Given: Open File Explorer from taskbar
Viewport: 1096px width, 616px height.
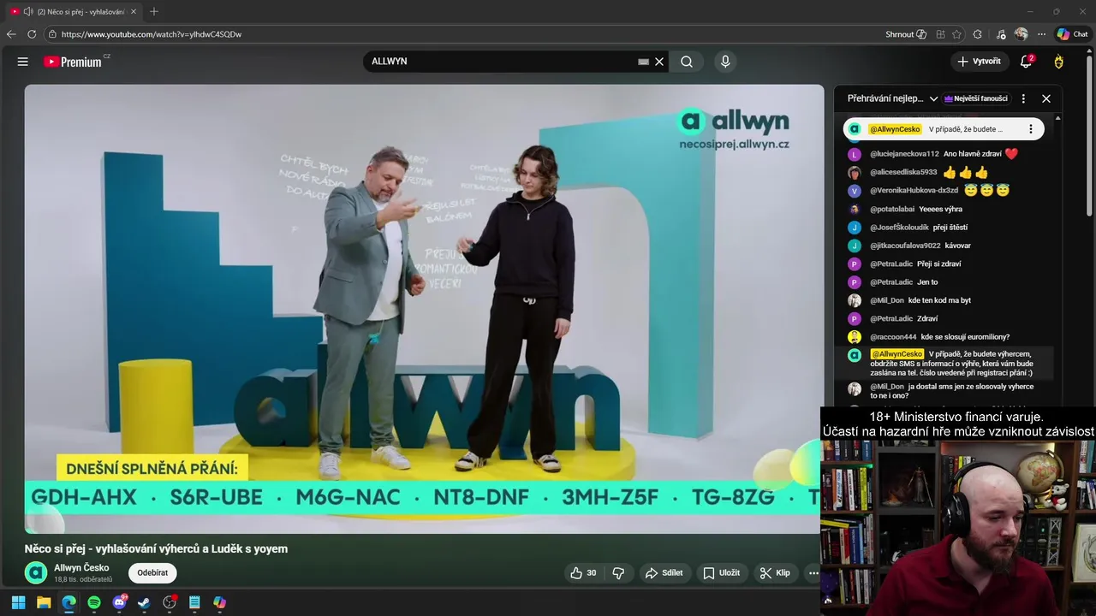Looking at the screenshot, I should tap(44, 602).
